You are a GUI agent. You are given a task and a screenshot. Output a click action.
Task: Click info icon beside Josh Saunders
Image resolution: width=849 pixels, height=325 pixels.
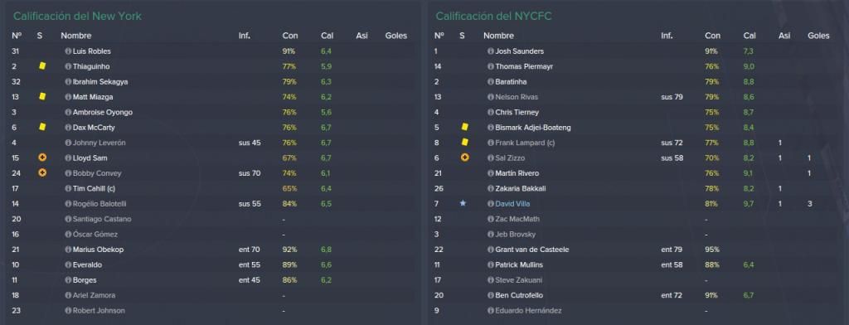491,51
